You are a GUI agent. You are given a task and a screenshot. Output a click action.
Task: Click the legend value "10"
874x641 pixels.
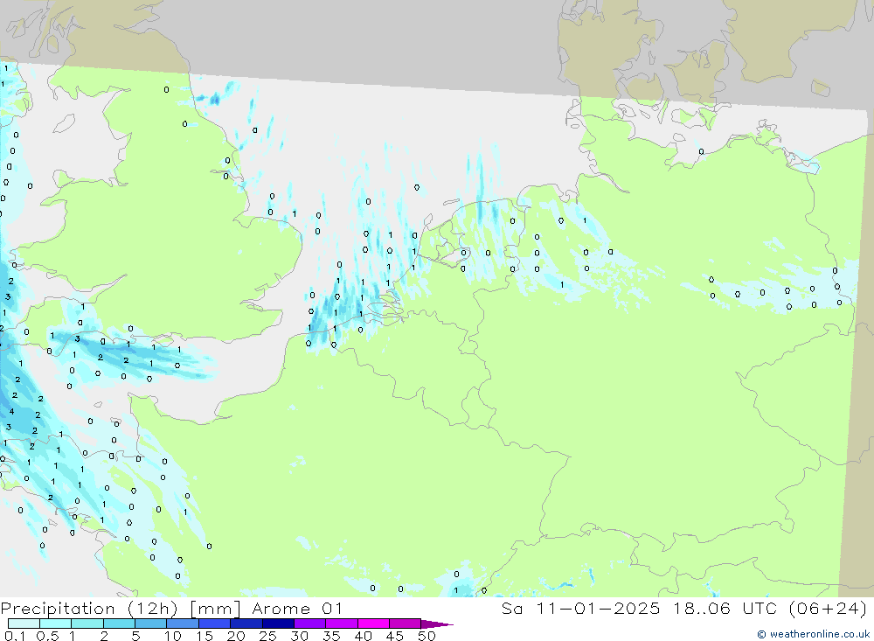coord(173,636)
